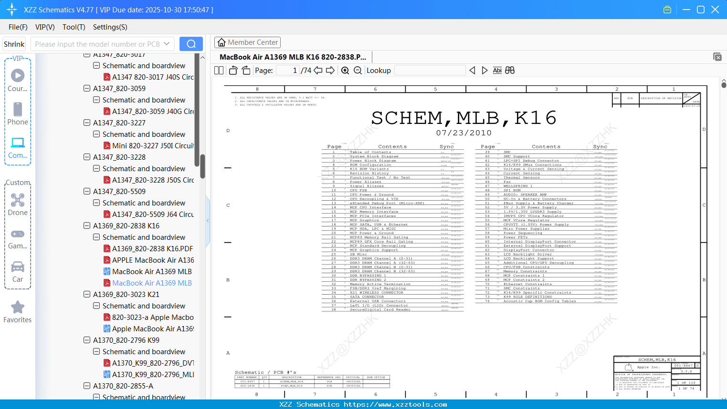Image resolution: width=727 pixels, height=409 pixels.
Task: Open the A1370_K99_820-2796_DV PDF file
Action: coord(153,363)
